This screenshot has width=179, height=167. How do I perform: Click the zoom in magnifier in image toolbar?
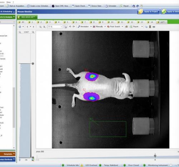(44, 27)
